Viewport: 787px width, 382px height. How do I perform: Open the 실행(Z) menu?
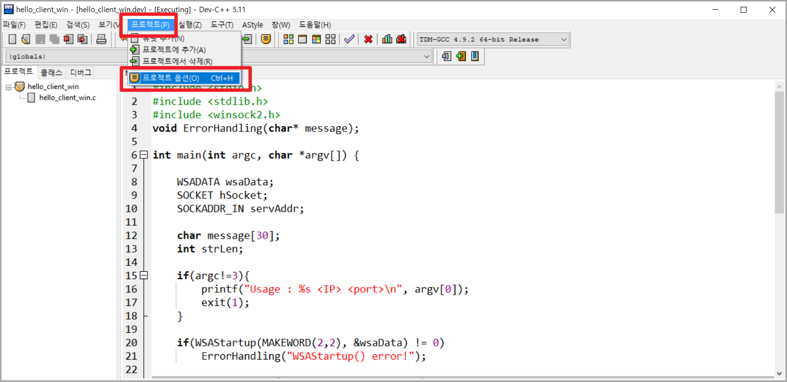click(x=190, y=25)
